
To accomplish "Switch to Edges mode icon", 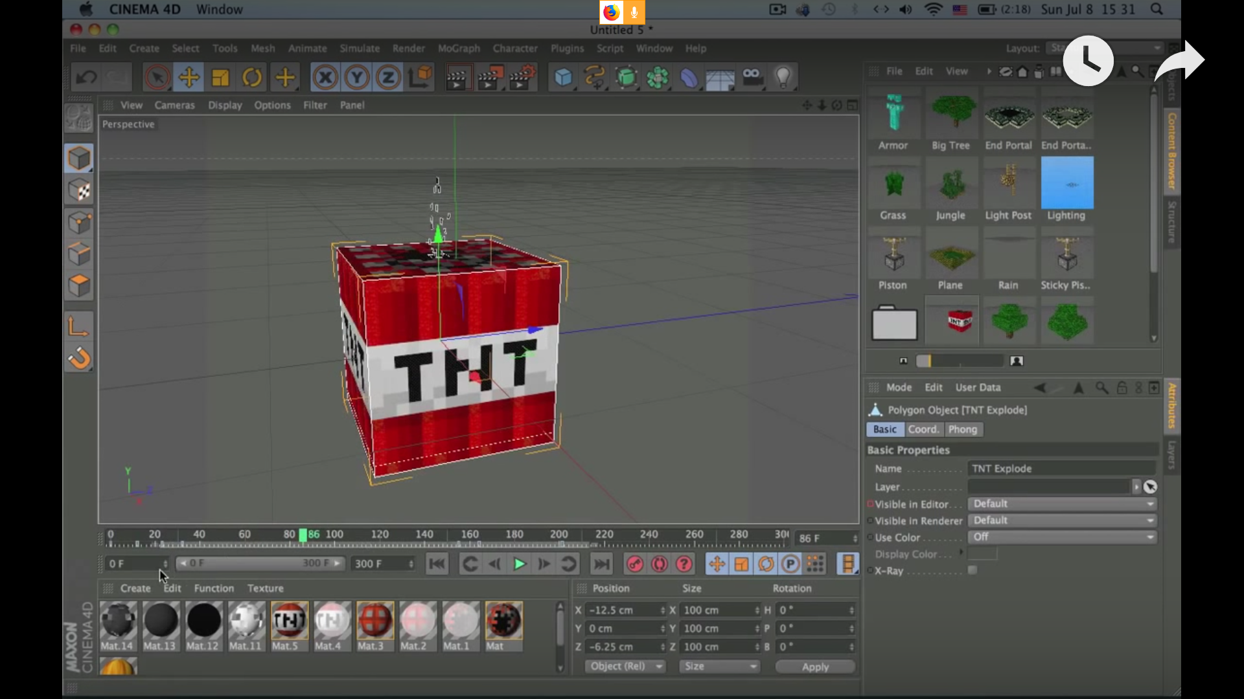I will (x=79, y=254).
